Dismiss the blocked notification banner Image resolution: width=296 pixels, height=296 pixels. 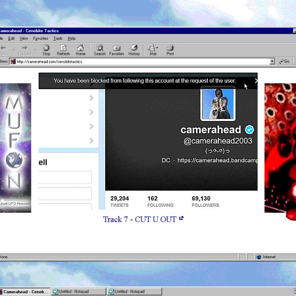coord(256,80)
